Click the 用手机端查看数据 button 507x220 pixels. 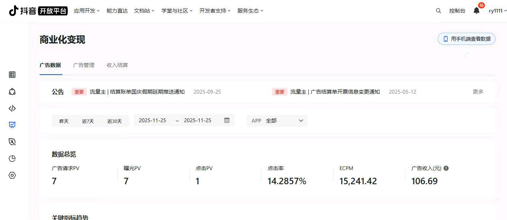466,38
